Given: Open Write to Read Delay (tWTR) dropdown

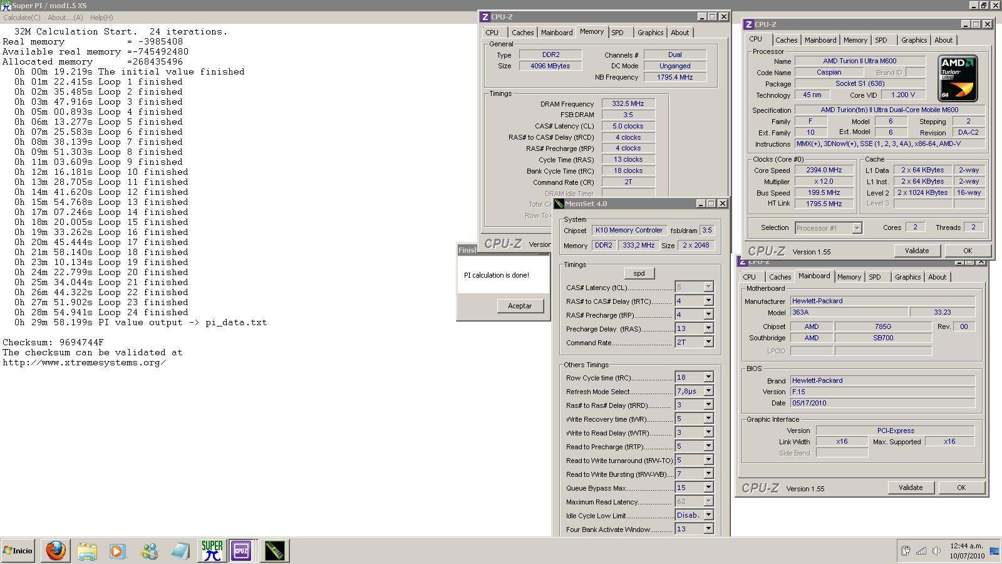Looking at the screenshot, I should tap(708, 432).
